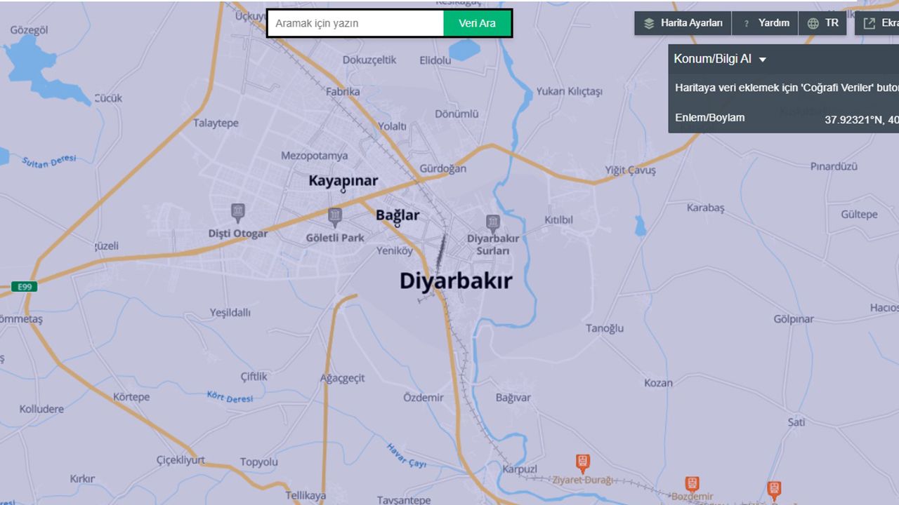The height and width of the screenshot is (505, 899).
Task: Click the Göletli Park landmark marker icon
Action: click(x=335, y=216)
